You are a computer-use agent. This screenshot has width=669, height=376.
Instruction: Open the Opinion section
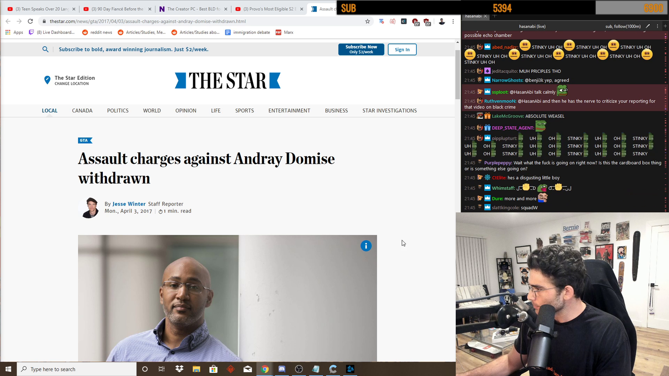[x=186, y=111]
